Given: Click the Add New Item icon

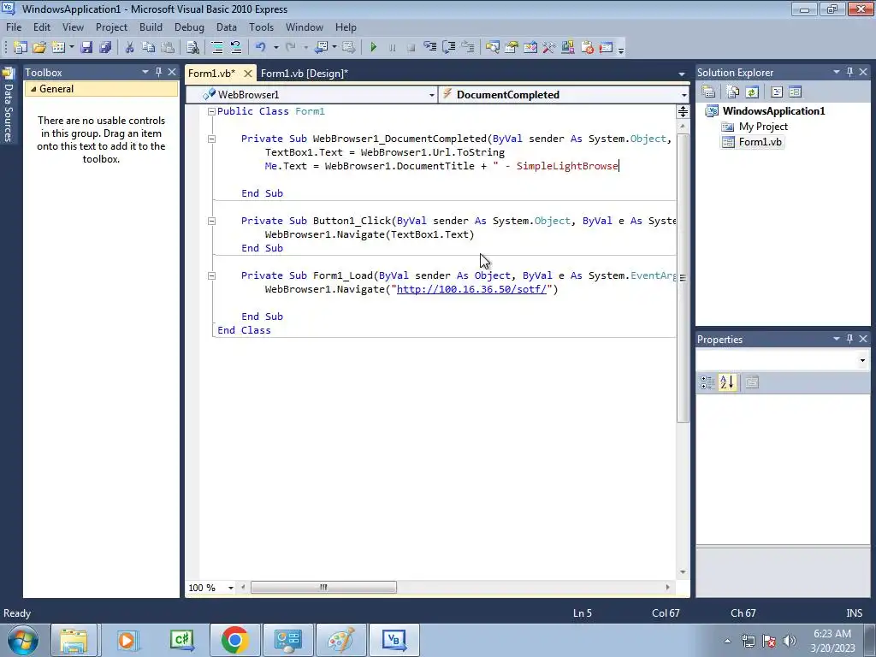Looking at the screenshot, I should click(x=58, y=48).
